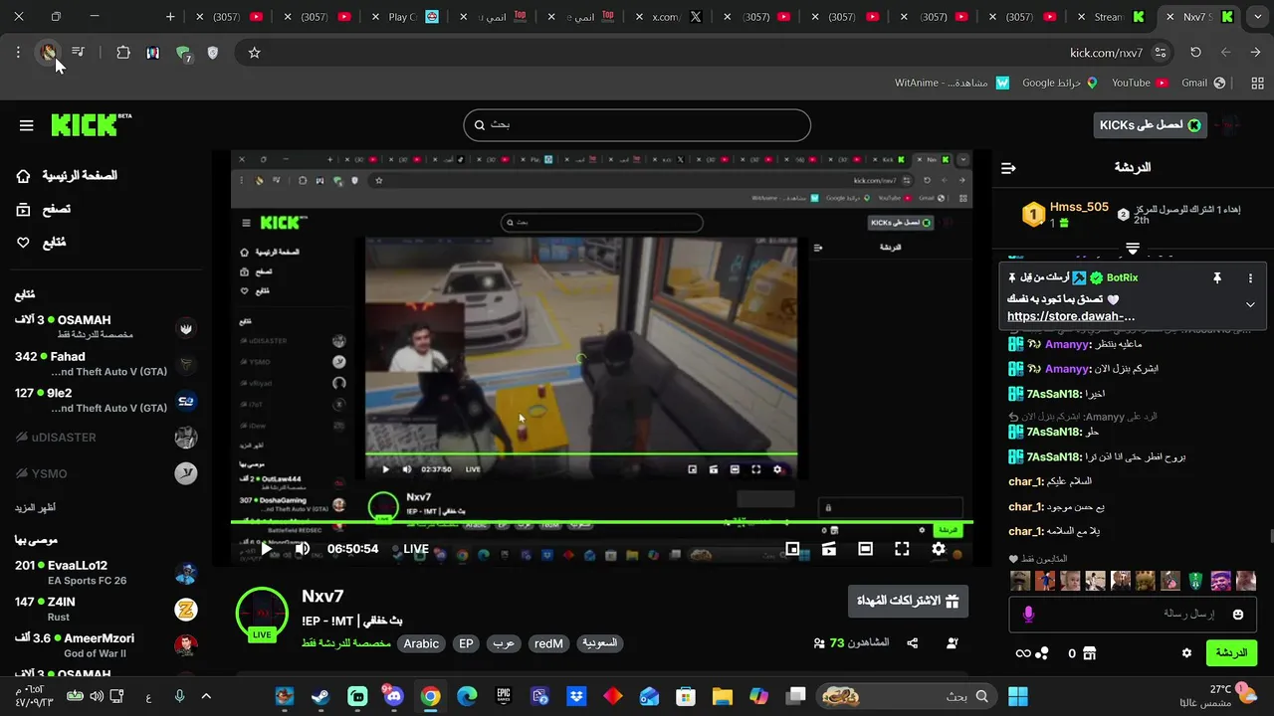Viewport: 1274px width, 716px height.
Task: Create a clip from the stream
Action: pos(829,548)
